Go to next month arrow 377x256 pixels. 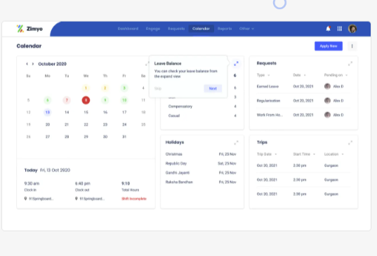(33, 64)
